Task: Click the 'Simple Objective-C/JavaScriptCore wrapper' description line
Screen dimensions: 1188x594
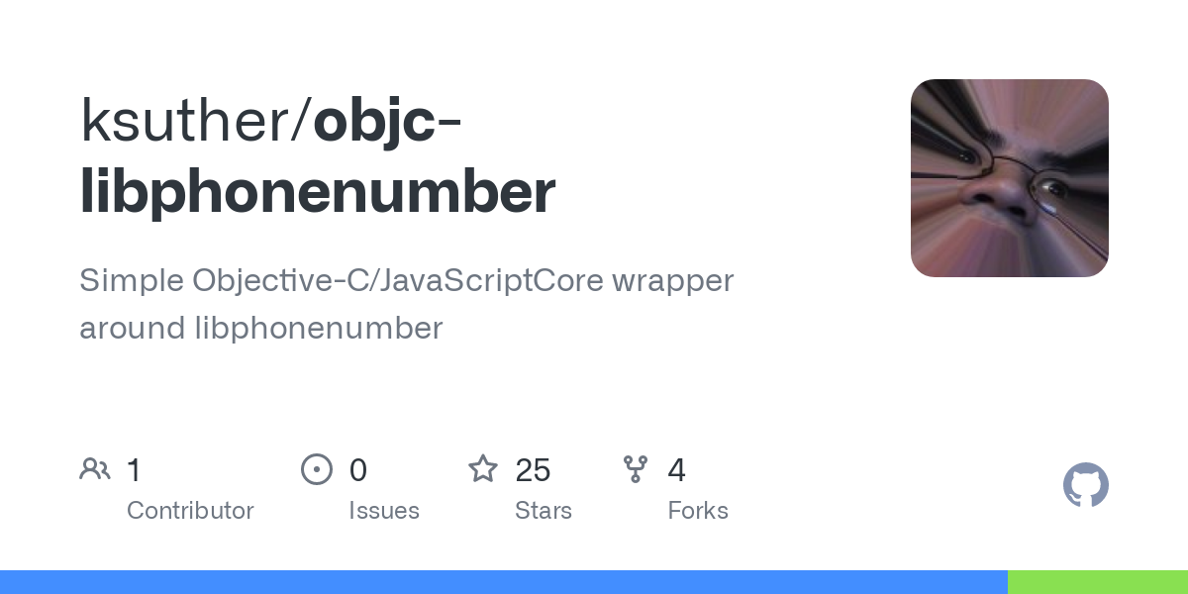Action: [406, 280]
